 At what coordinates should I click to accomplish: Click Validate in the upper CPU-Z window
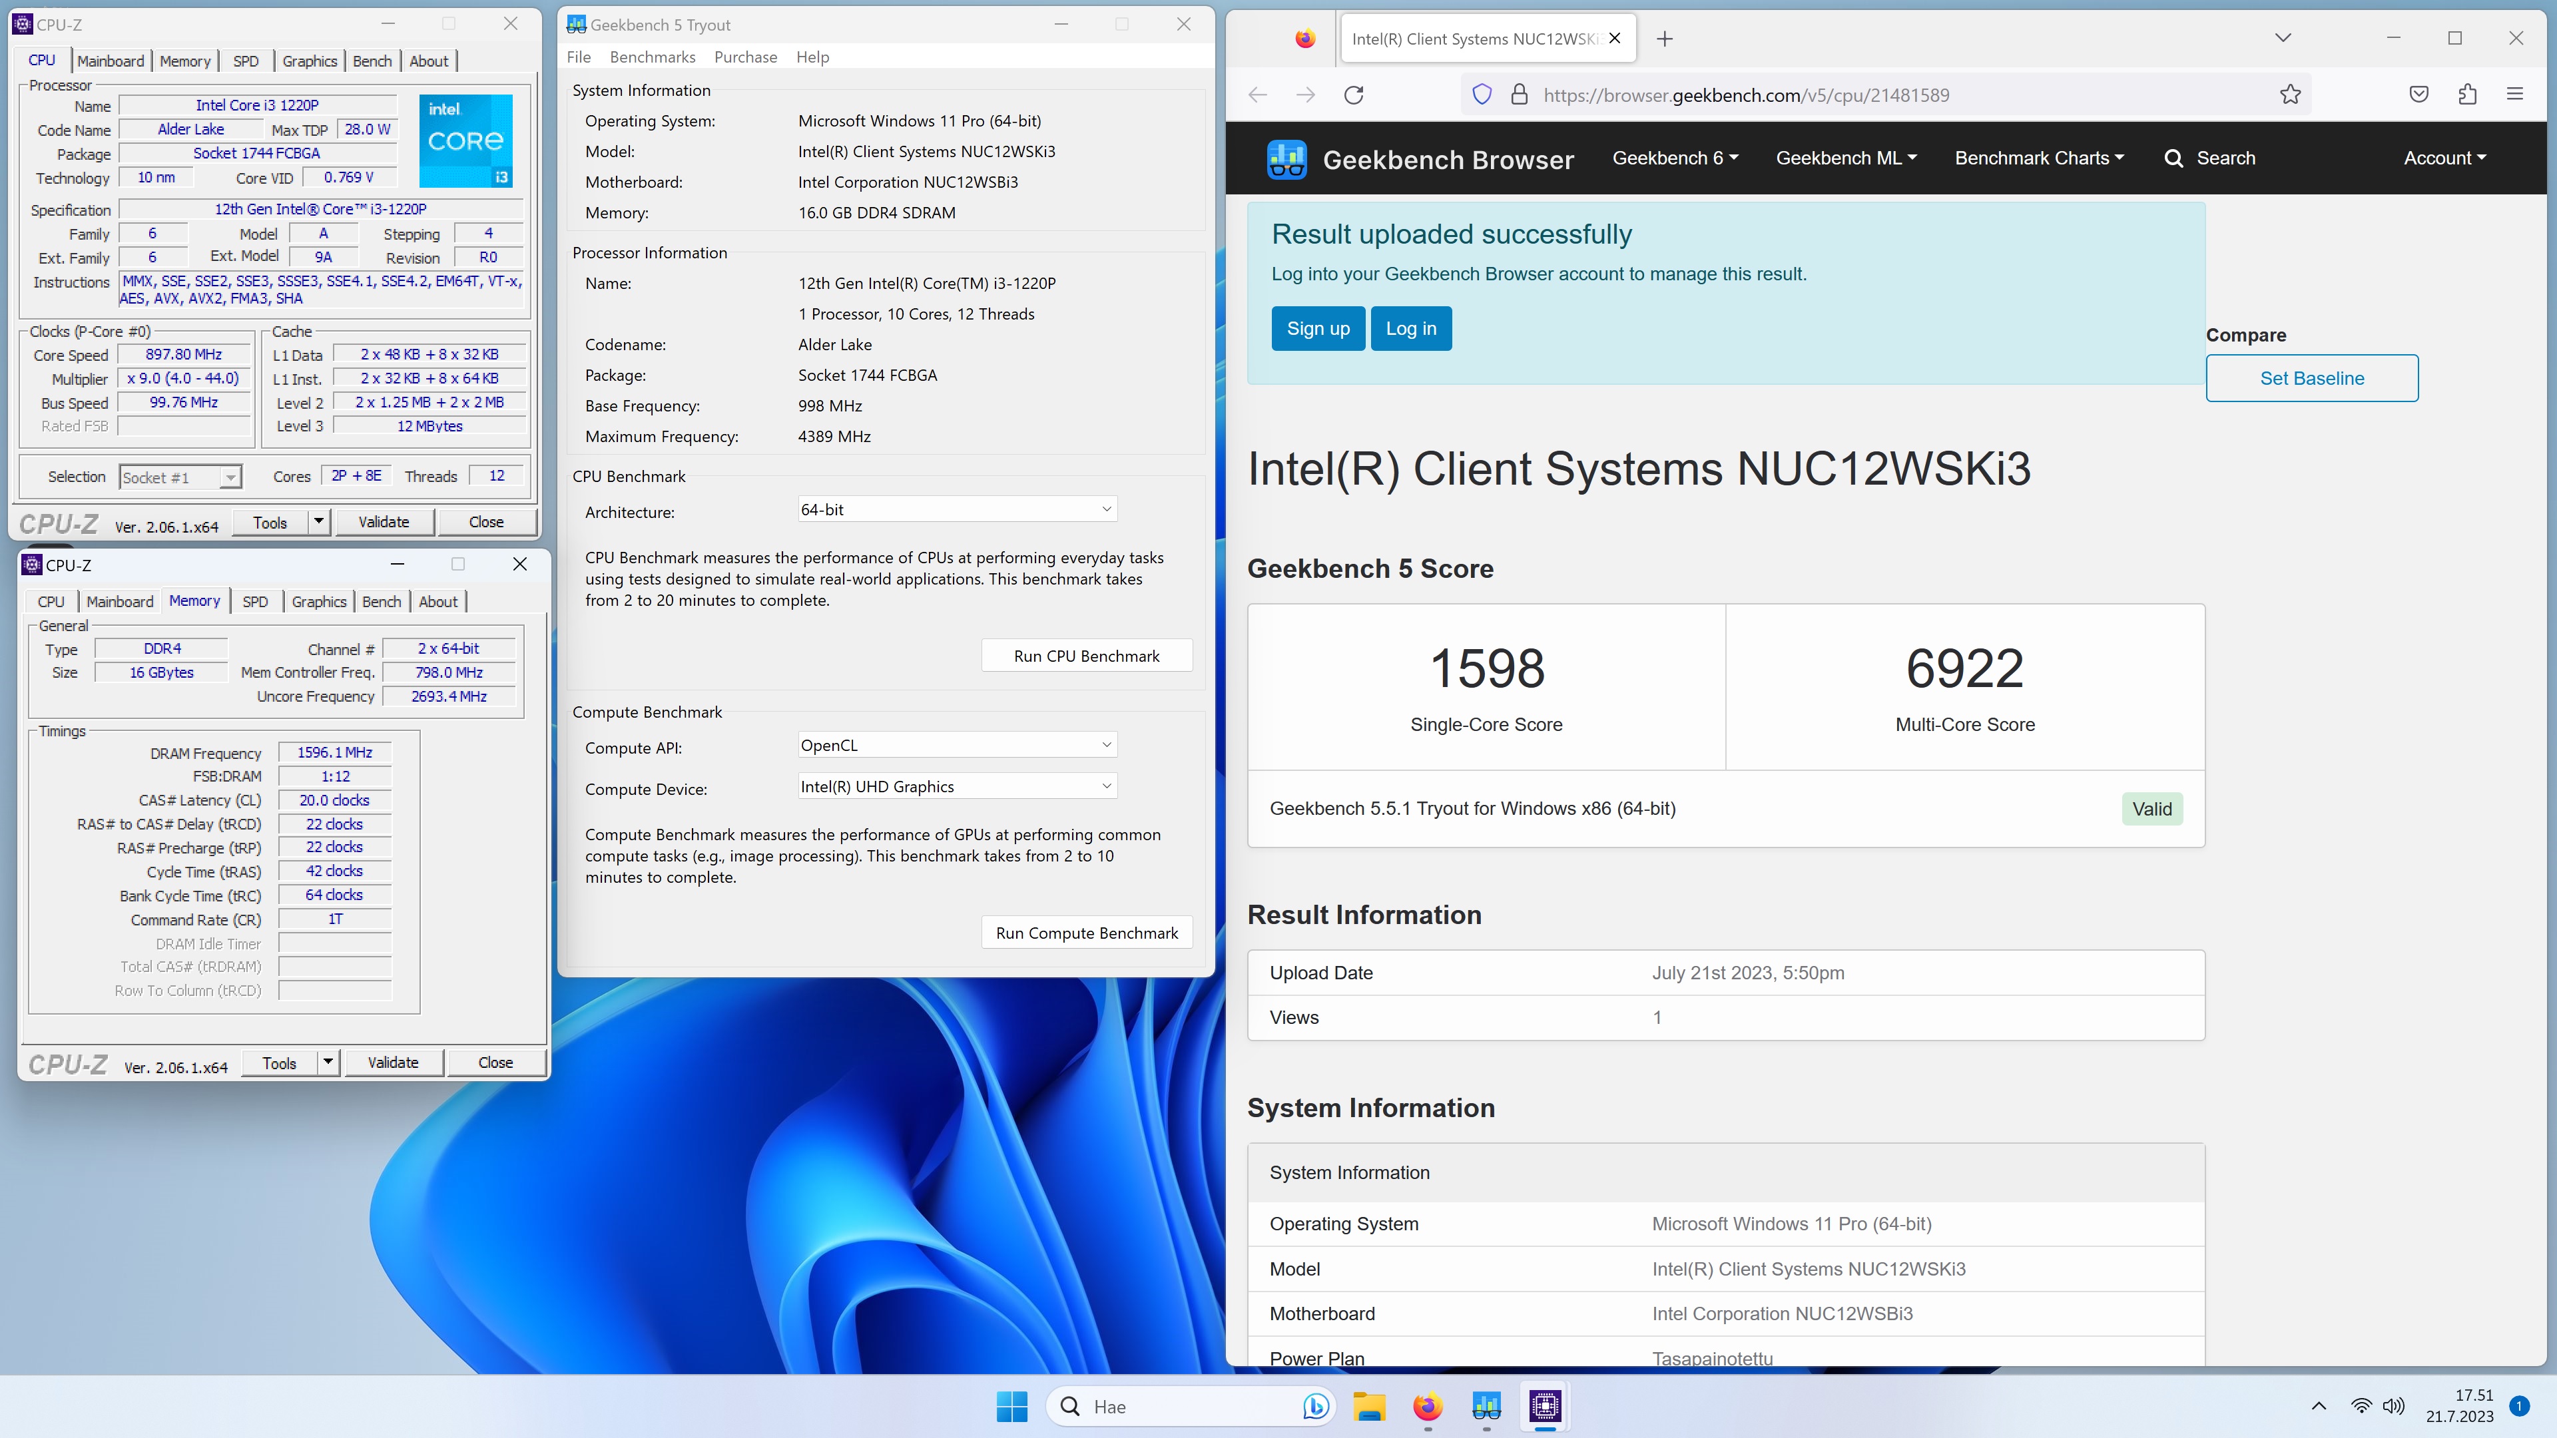383,522
